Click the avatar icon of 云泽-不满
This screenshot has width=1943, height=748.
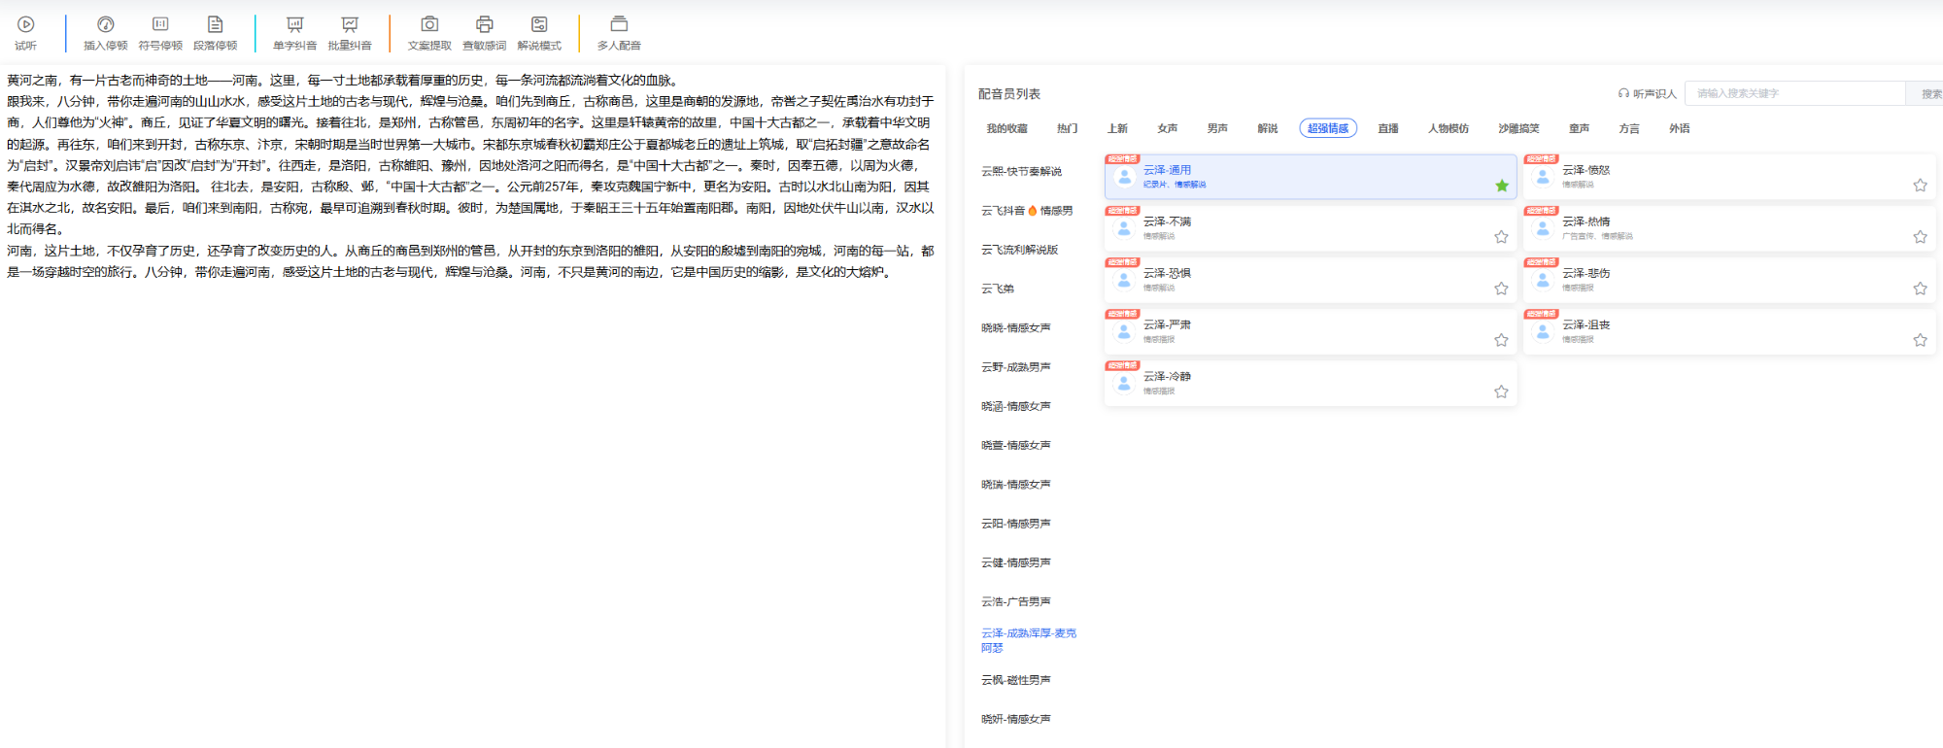pyautogui.click(x=1124, y=228)
